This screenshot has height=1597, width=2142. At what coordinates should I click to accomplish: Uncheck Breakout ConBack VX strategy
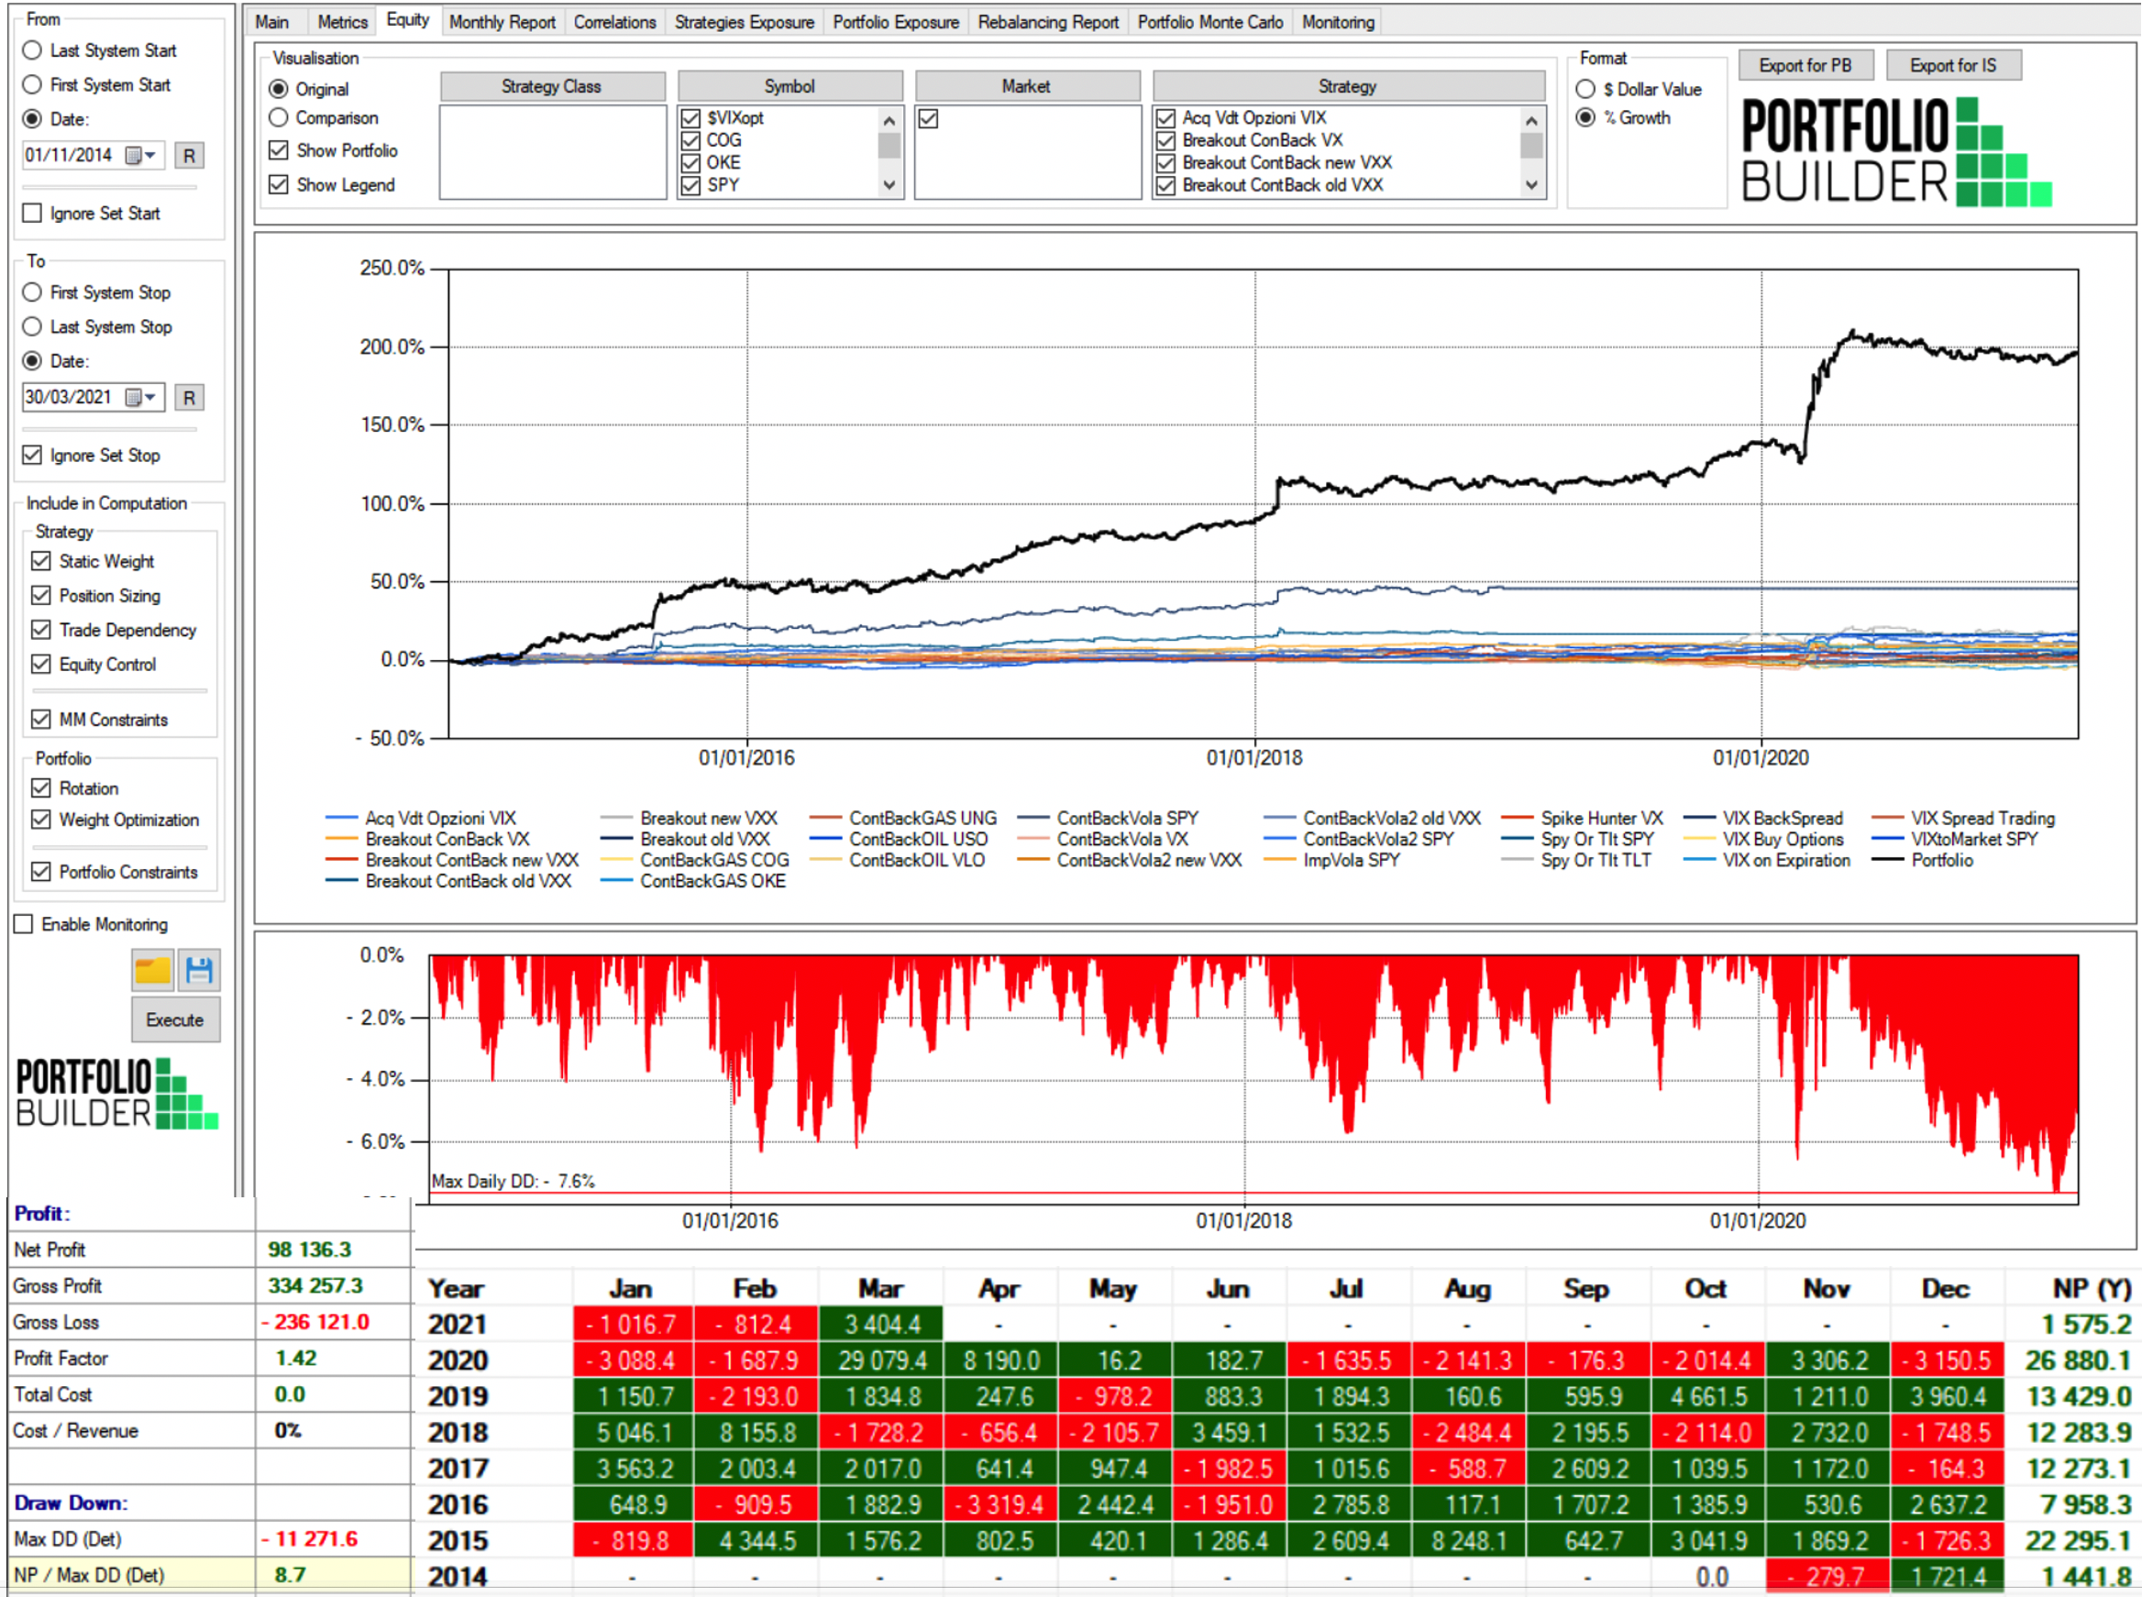(x=1166, y=140)
